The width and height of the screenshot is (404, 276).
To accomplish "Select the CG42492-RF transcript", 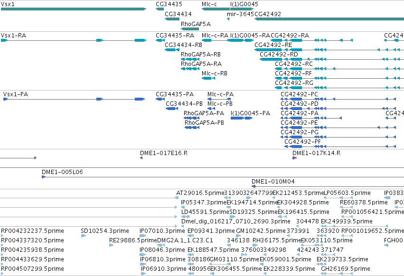I will click(339, 78).
